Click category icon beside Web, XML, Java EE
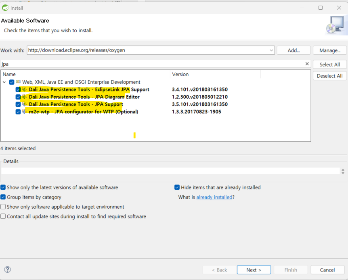 click(x=18, y=82)
